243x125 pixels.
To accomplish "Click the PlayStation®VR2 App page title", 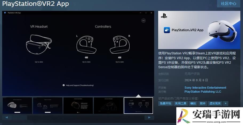I will tap(36, 4).
